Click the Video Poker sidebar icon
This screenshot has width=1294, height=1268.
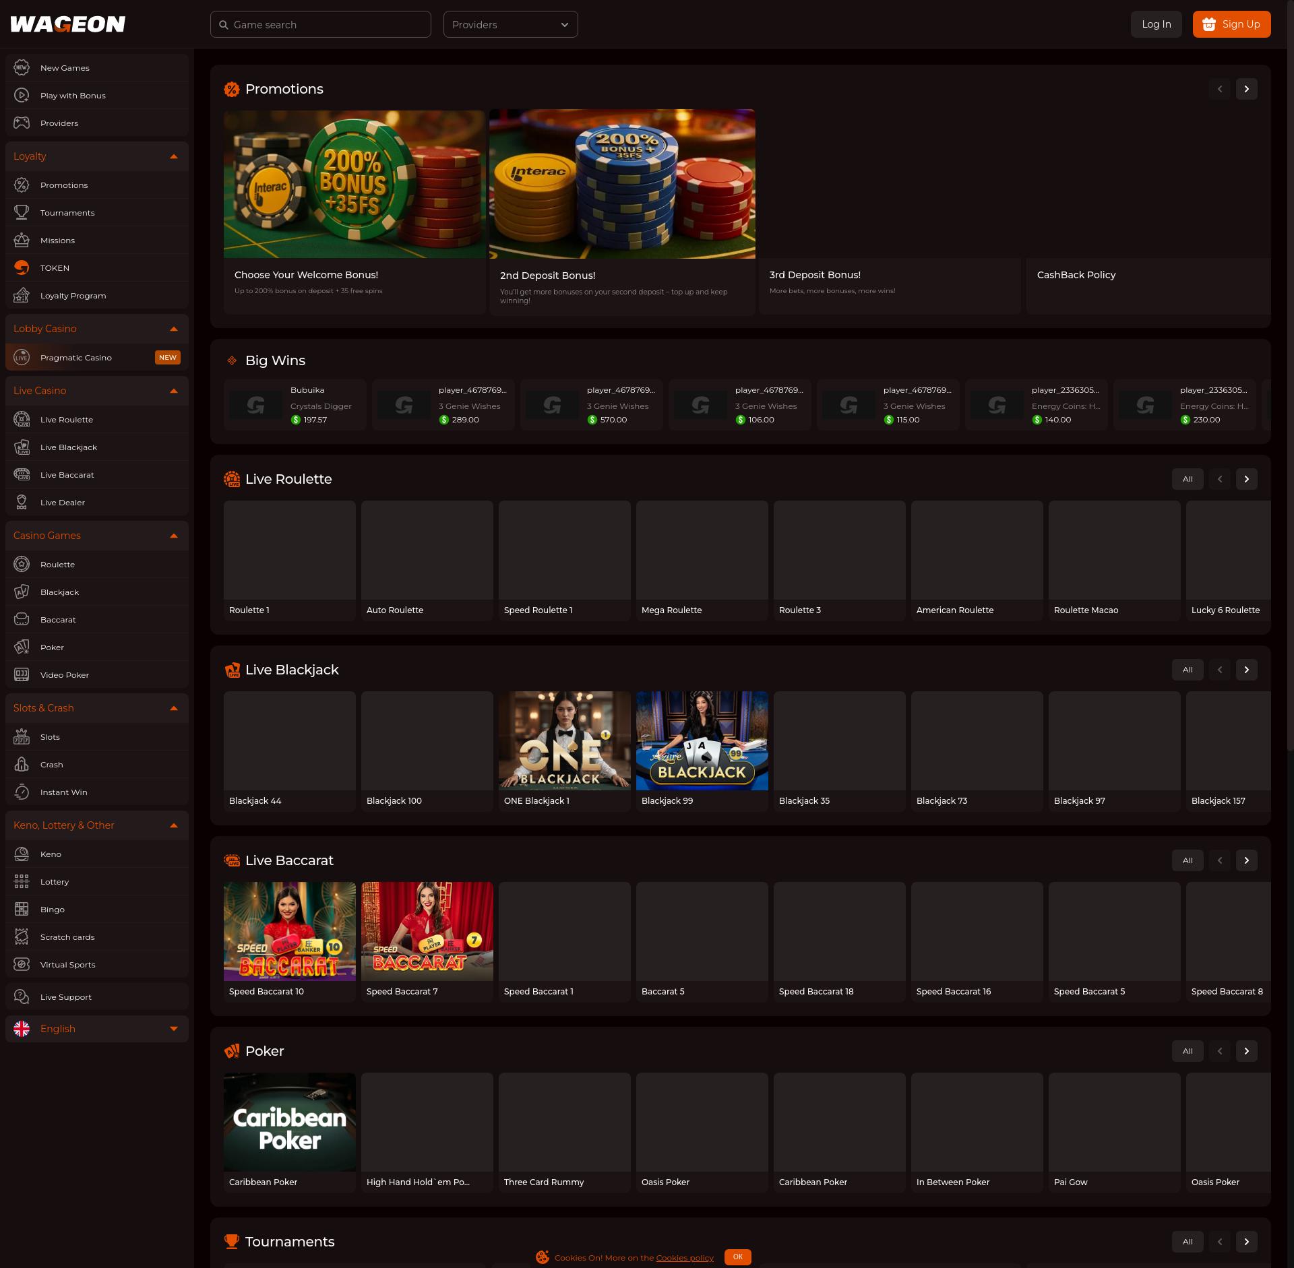click(22, 674)
